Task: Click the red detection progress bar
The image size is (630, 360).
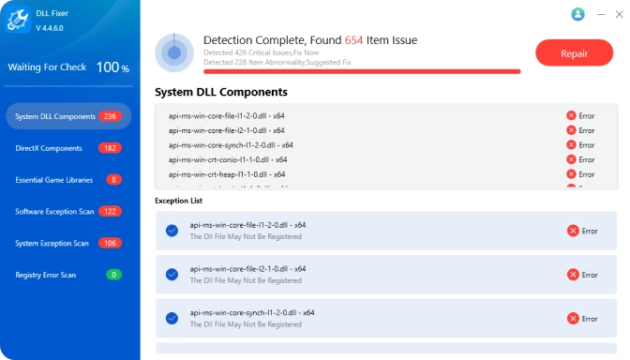Action: click(362, 71)
